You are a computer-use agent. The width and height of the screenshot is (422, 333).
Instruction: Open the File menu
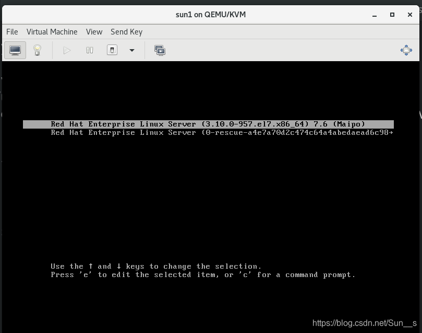click(12, 32)
